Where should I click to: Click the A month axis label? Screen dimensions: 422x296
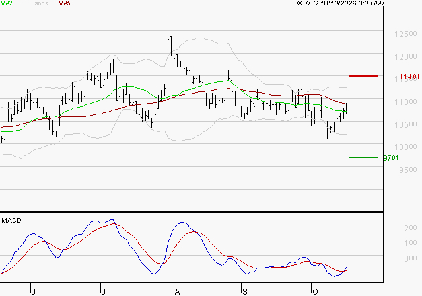point(177,292)
